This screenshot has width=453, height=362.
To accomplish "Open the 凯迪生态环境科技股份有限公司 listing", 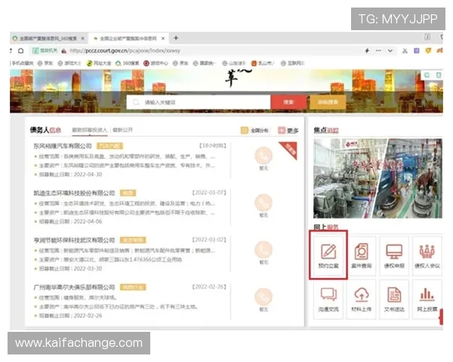I will pos(74,193).
